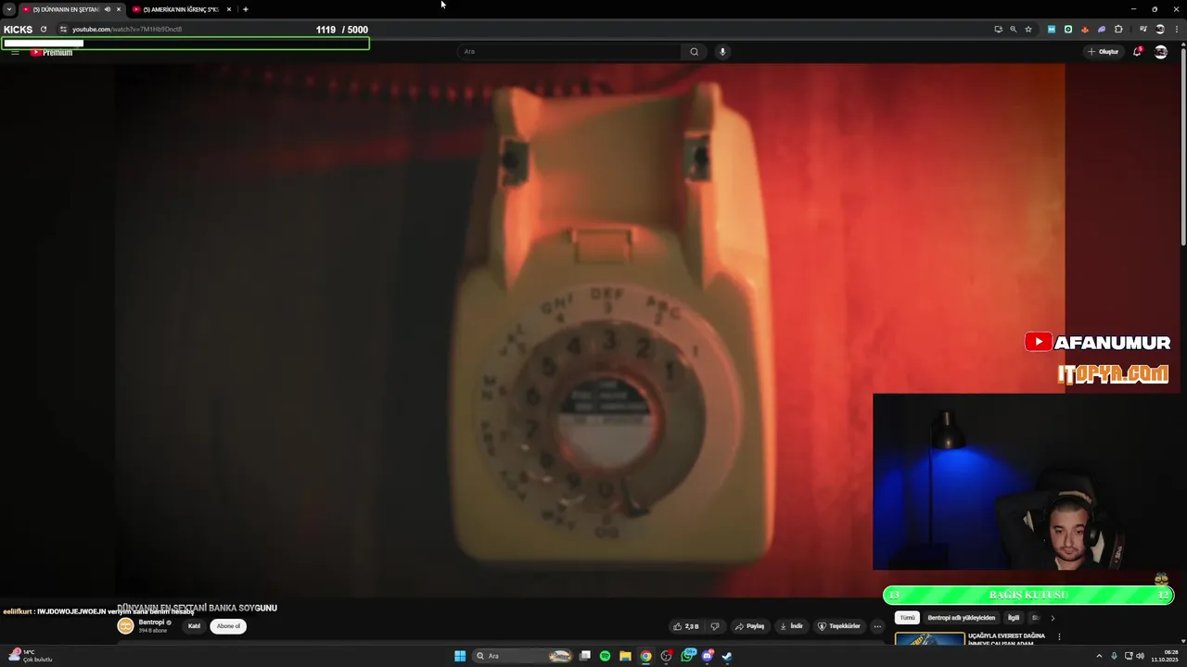Start voice search with the microphone

[723, 52]
